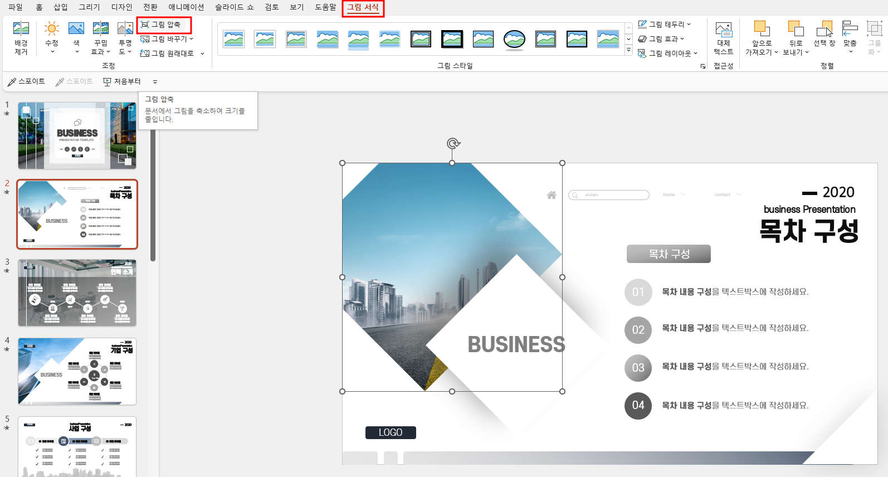
Task: Click the 03 circle on the slide
Action: click(638, 368)
